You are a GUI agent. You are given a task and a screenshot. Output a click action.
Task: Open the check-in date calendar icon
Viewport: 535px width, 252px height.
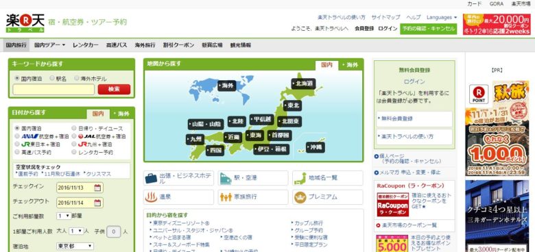(x=97, y=188)
